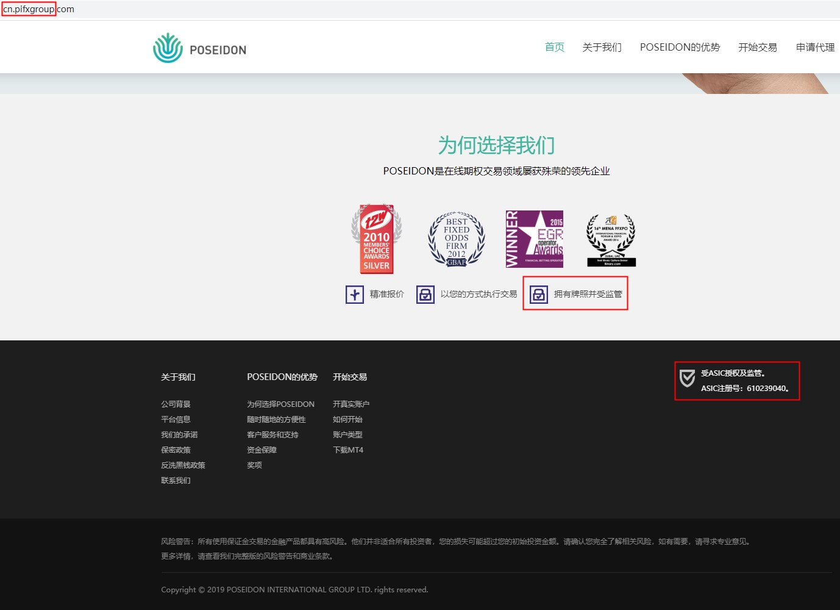Click the 受ASIC授权及监管 text
840x610 pixels.
733,373
